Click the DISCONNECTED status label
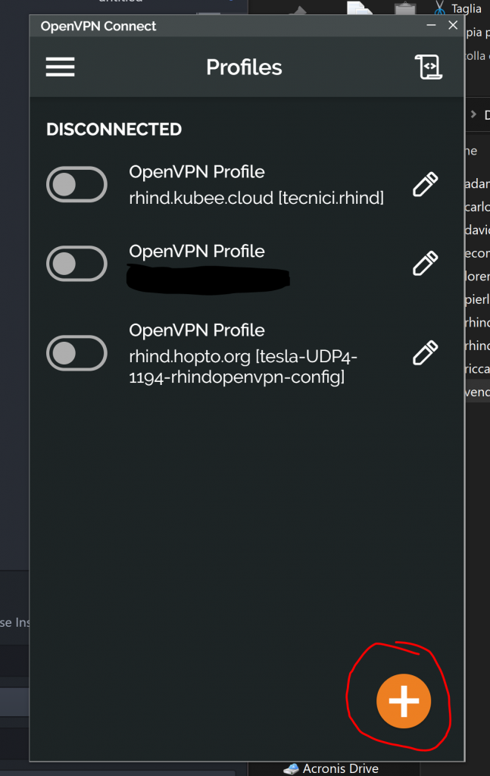 tap(114, 130)
